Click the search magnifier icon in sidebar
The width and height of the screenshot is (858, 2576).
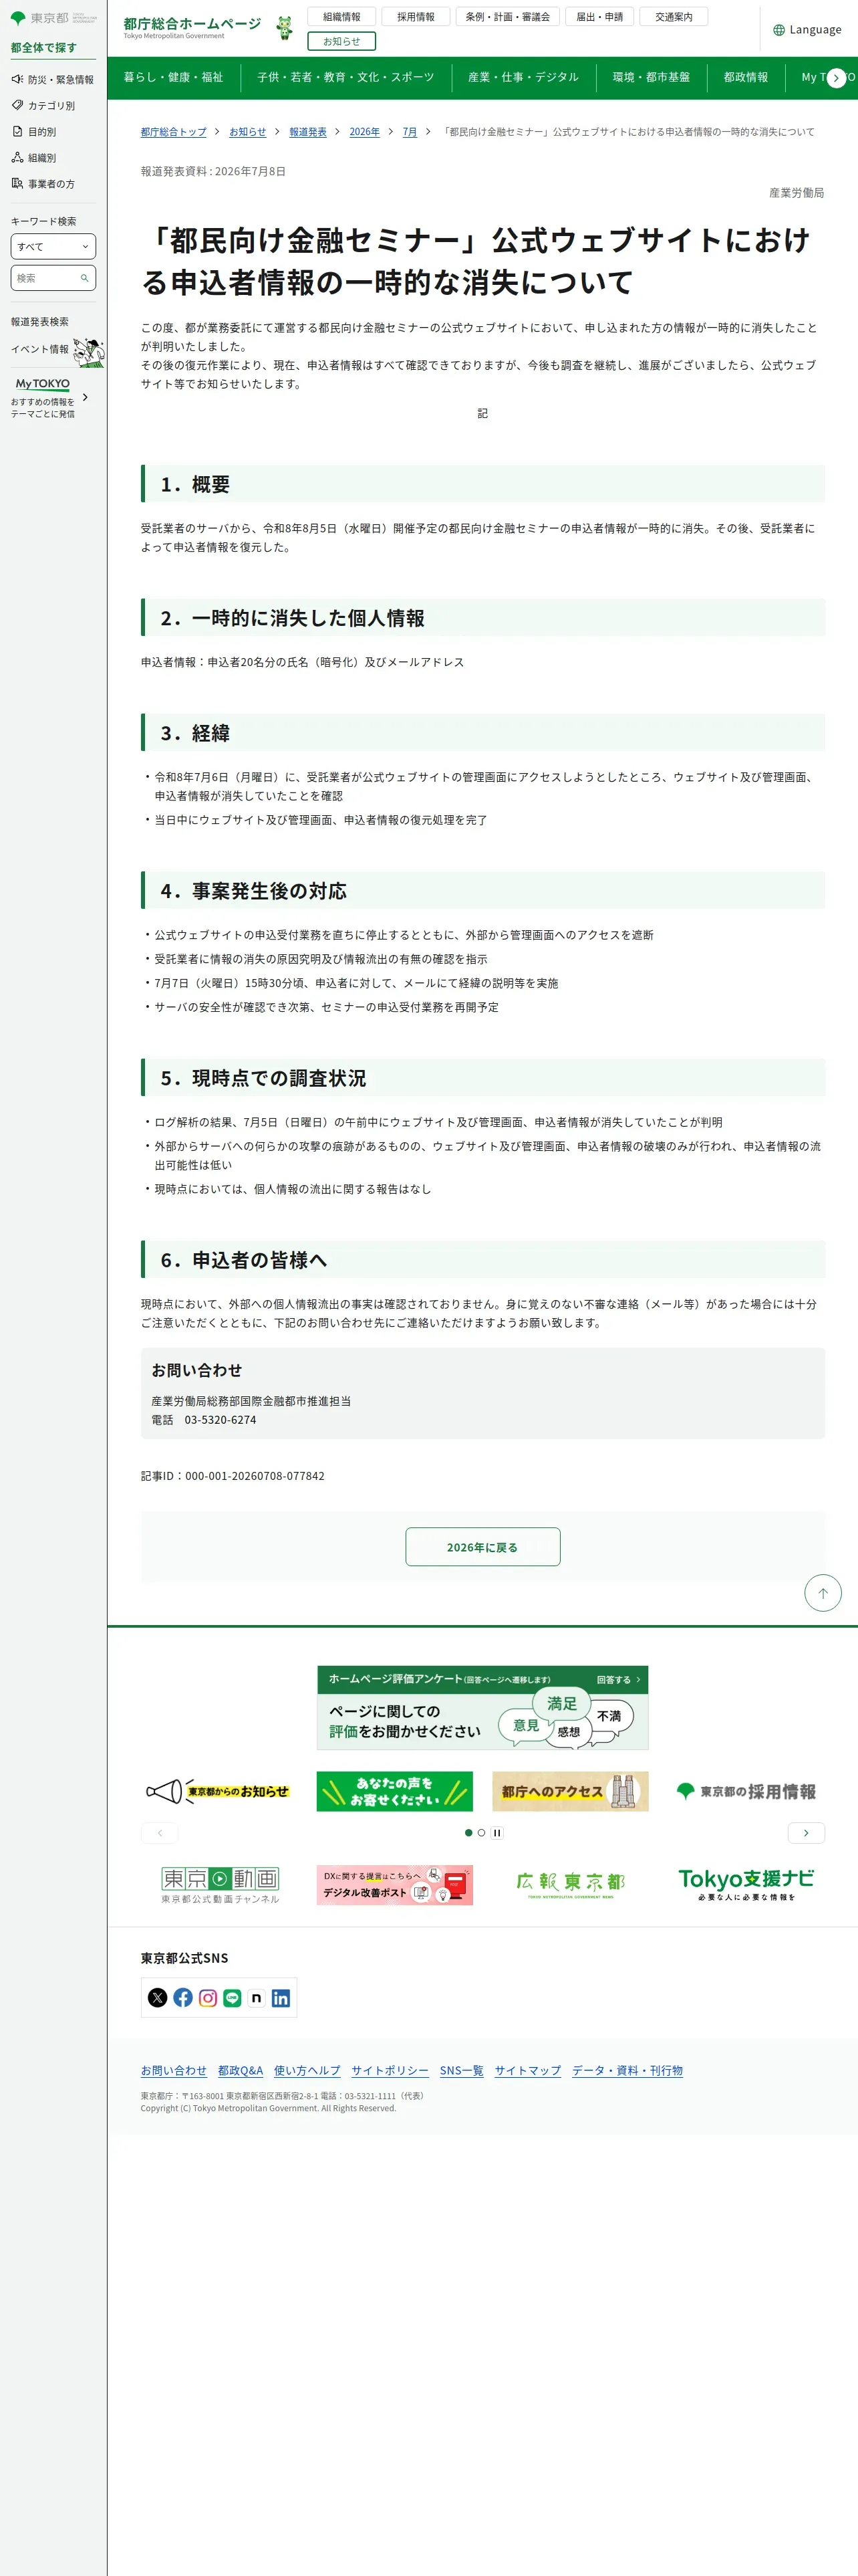(85, 278)
